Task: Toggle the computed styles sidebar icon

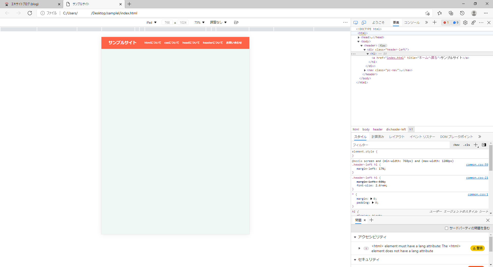Action: [484, 145]
